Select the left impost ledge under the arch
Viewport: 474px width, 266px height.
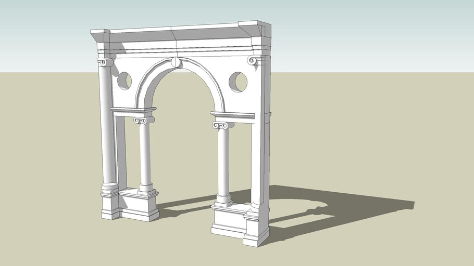coord(133,111)
